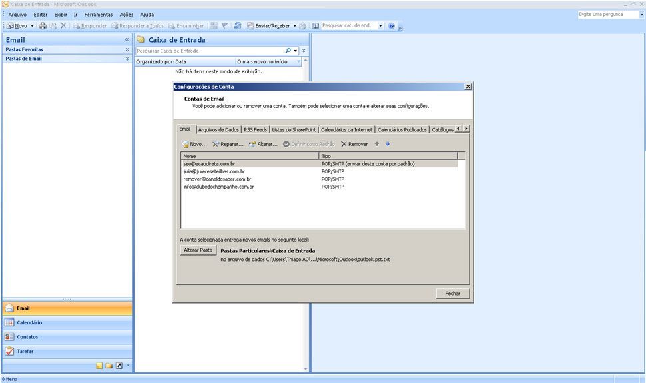Viewport: 646px width, 383px height.
Task: Open Folder List icon in navigation pane
Action: [x=109, y=366]
